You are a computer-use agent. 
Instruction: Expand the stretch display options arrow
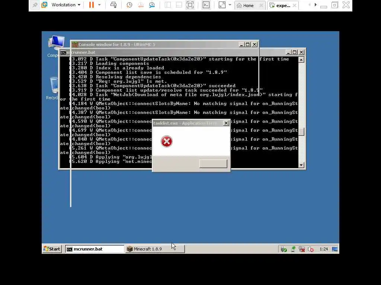click(x=230, y=5)
